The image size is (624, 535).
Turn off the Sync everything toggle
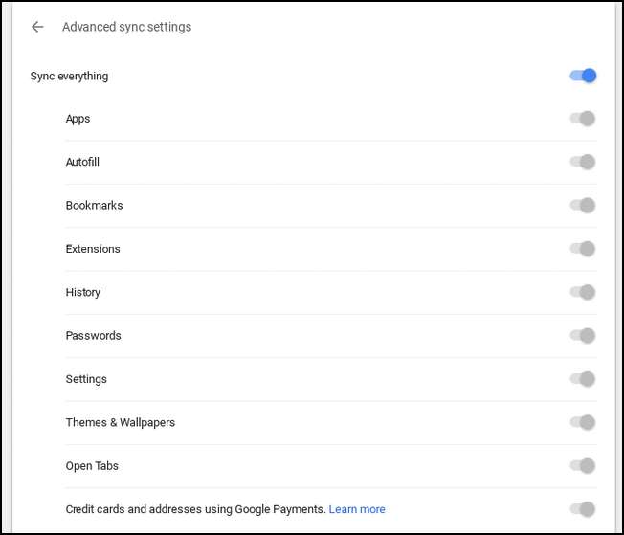pyautogui.click(x=583, y=76)
